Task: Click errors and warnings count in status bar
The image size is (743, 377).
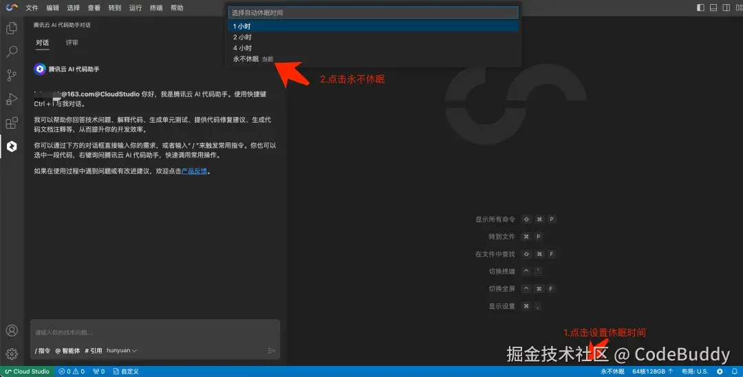Action: tap(72, 371)
